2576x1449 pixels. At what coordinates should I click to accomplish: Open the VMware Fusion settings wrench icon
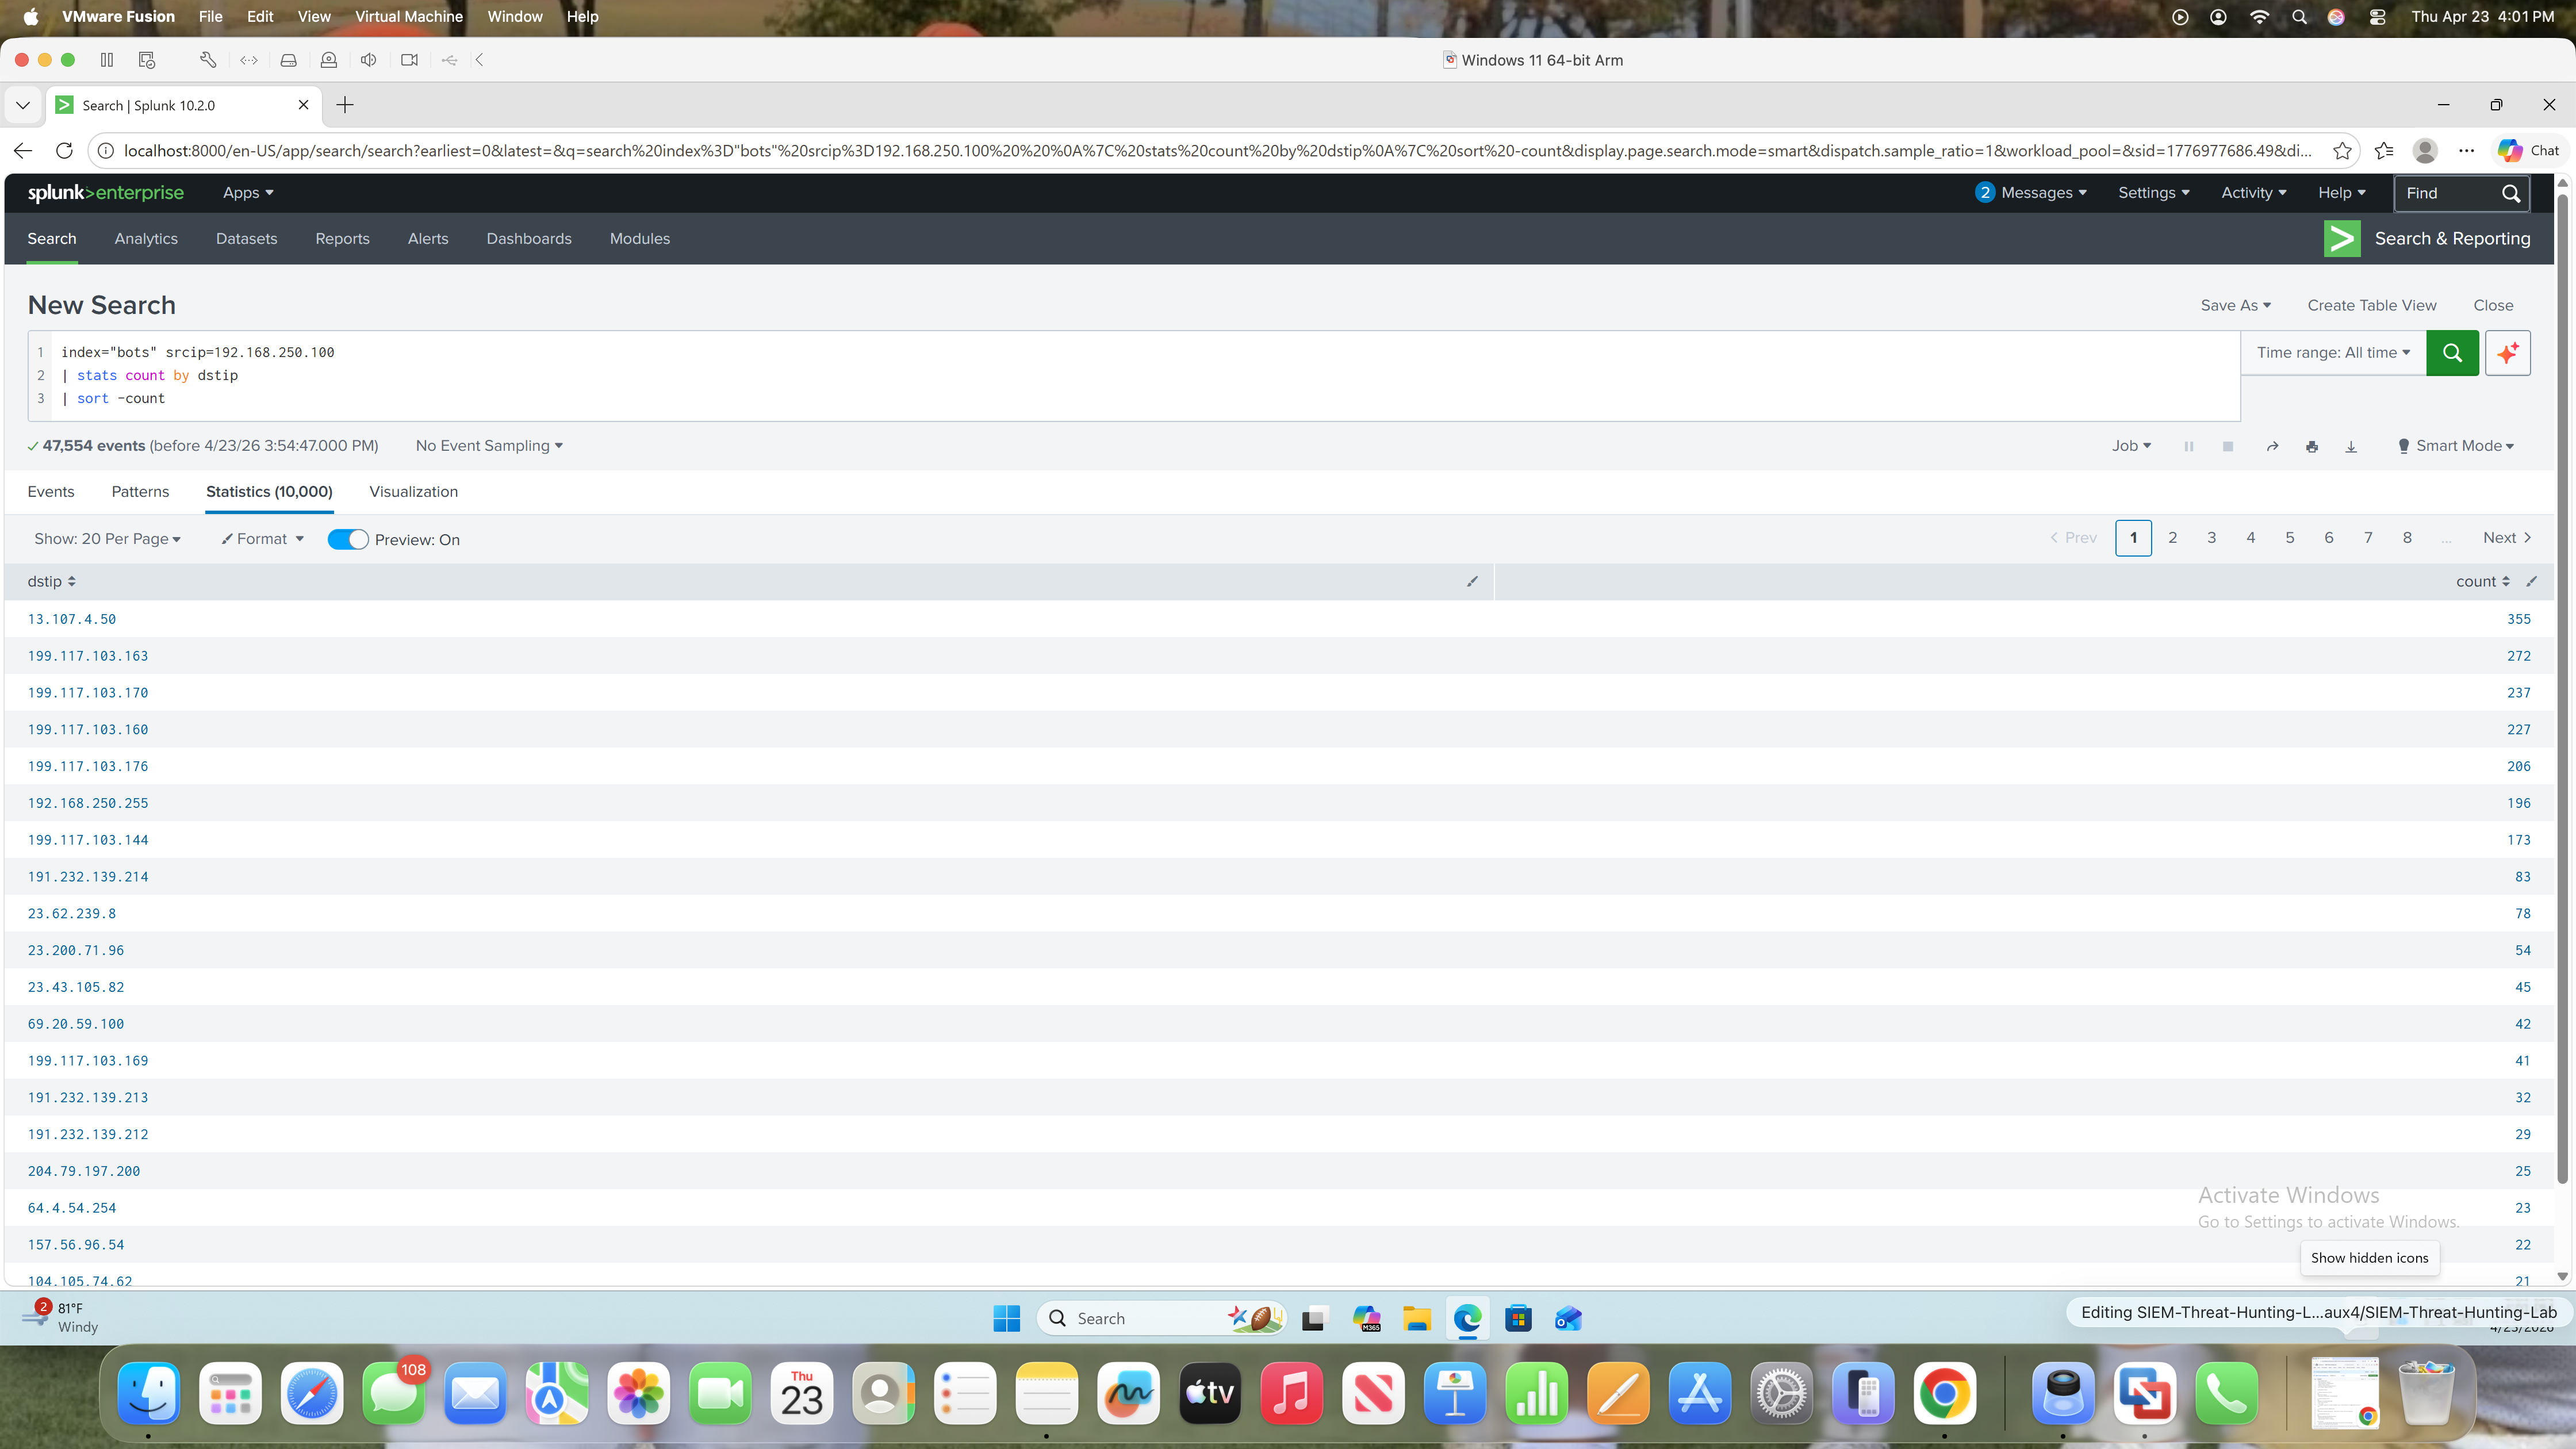(208, 60)
